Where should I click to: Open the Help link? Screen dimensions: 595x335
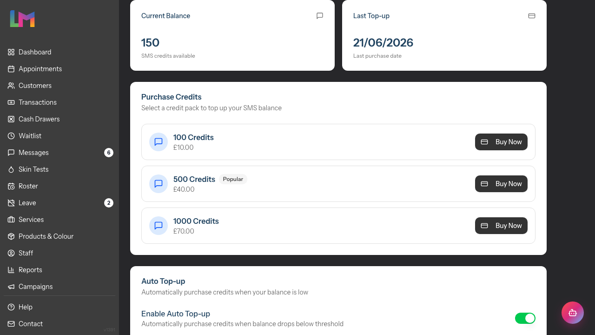[x=59, y=307]
